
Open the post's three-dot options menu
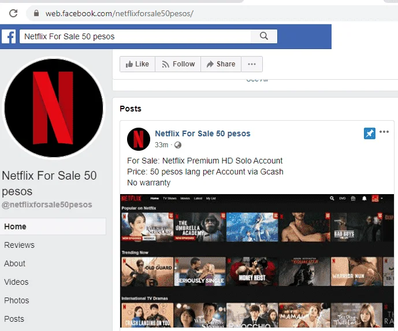(x=384, y=132)
